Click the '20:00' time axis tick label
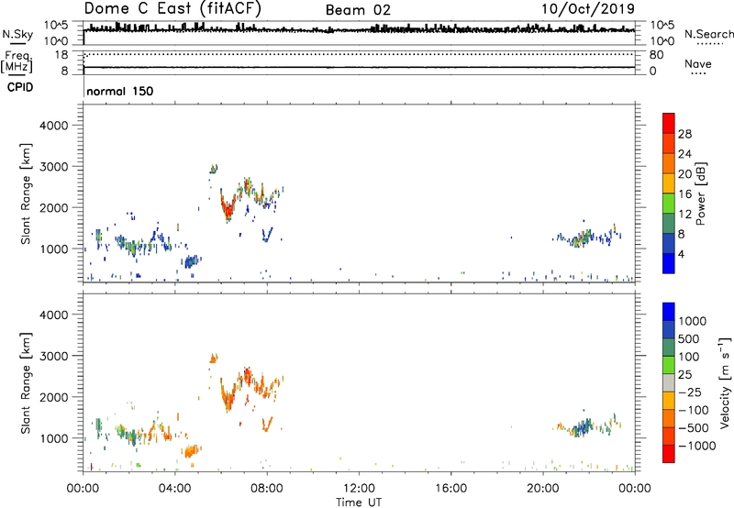Image resolution: width=734 pixels, height=508 pixels. [543, 489]
